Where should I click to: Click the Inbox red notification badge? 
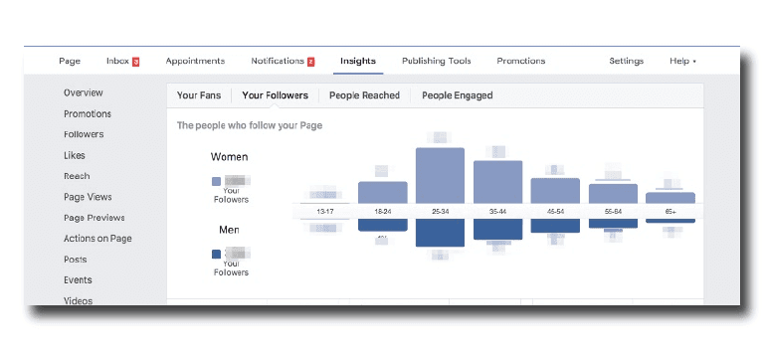point(136,62)
